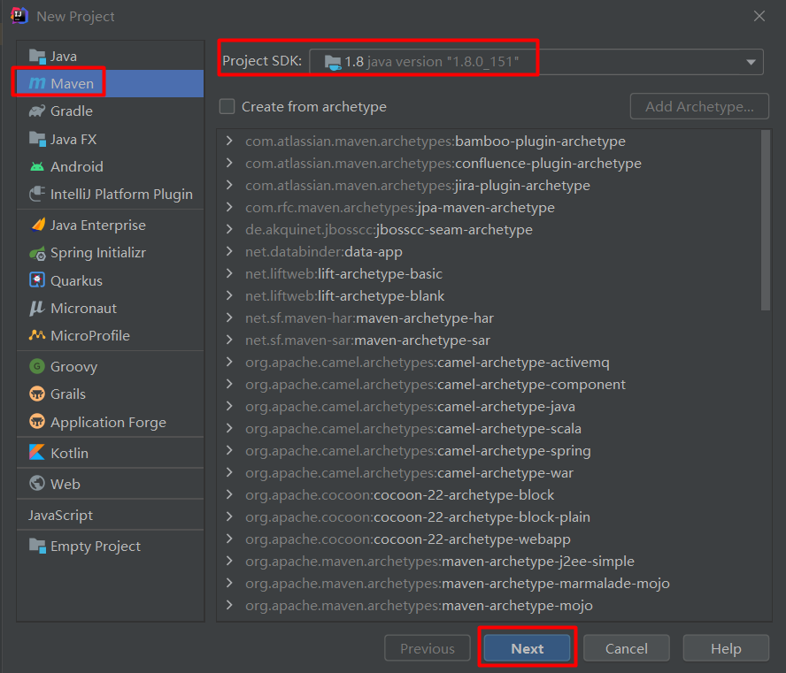Click the Empty Project folder icon

[x=37, y=546]
